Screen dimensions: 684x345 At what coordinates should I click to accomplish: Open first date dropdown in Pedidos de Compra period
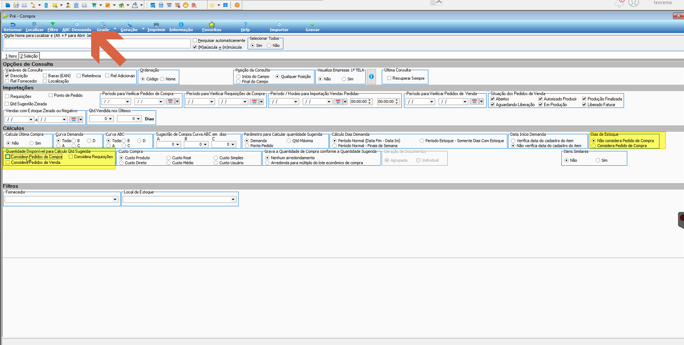[x=128, y=102]
